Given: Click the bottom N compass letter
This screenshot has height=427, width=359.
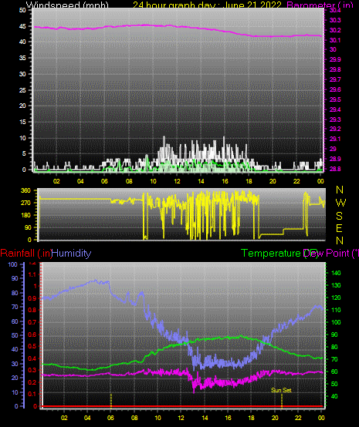Looking at the screenshot, I should [x=340, y=240].
